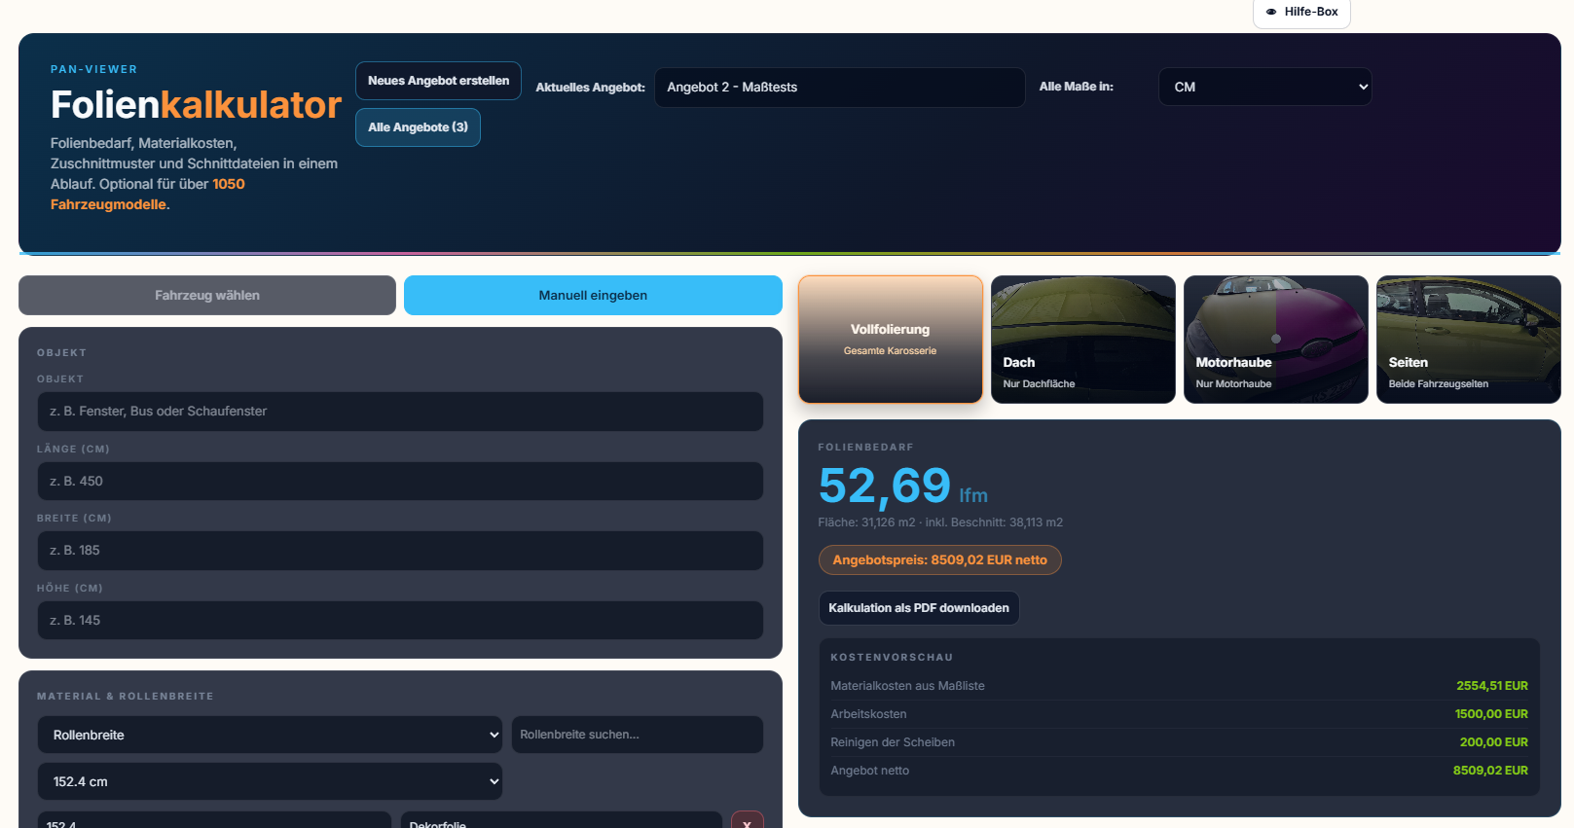Select the Seiten coverage card
The width and height of the screenshot is (1574, 828).
(1468, 340)
